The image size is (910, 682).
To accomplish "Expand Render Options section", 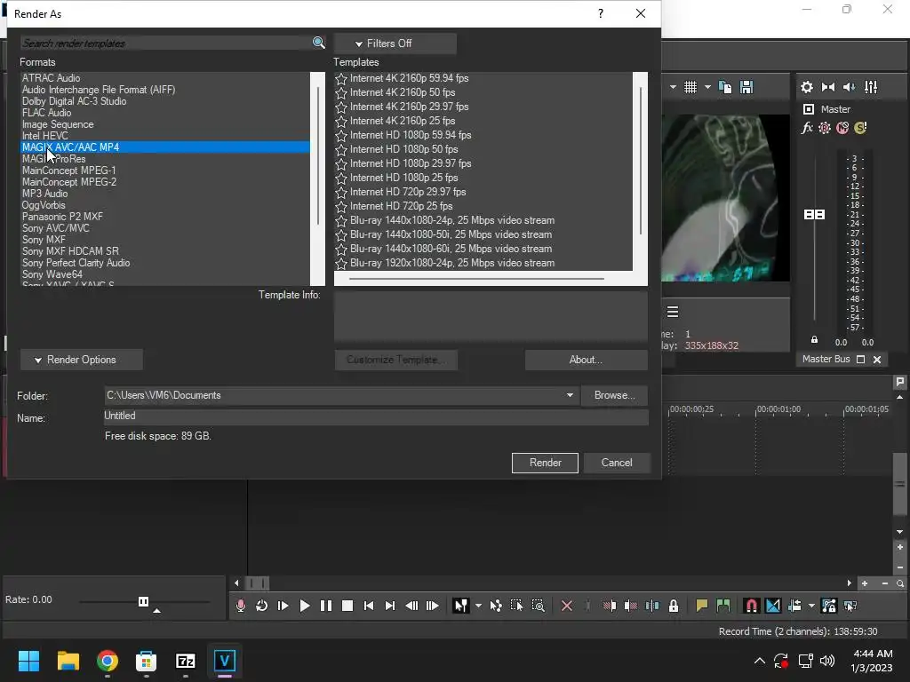I will (x=81, y=360).
